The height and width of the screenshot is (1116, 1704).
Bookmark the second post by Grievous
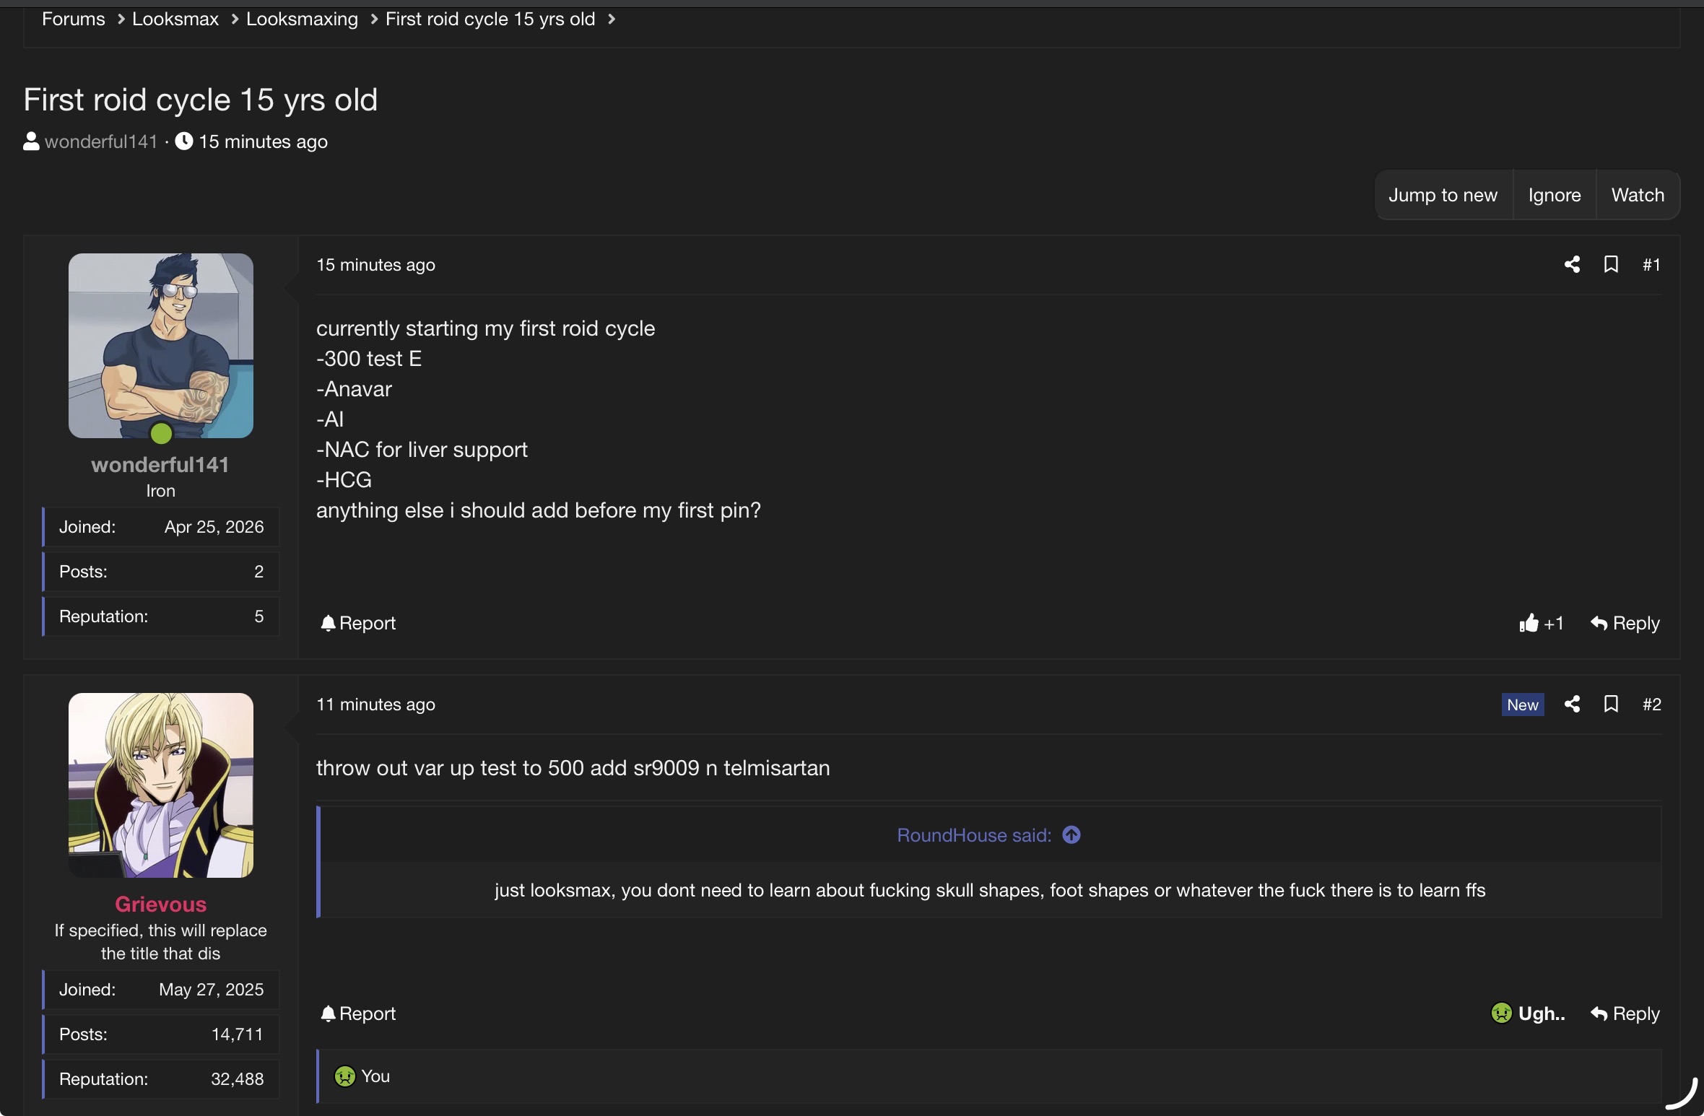(x=1611, y=705)
